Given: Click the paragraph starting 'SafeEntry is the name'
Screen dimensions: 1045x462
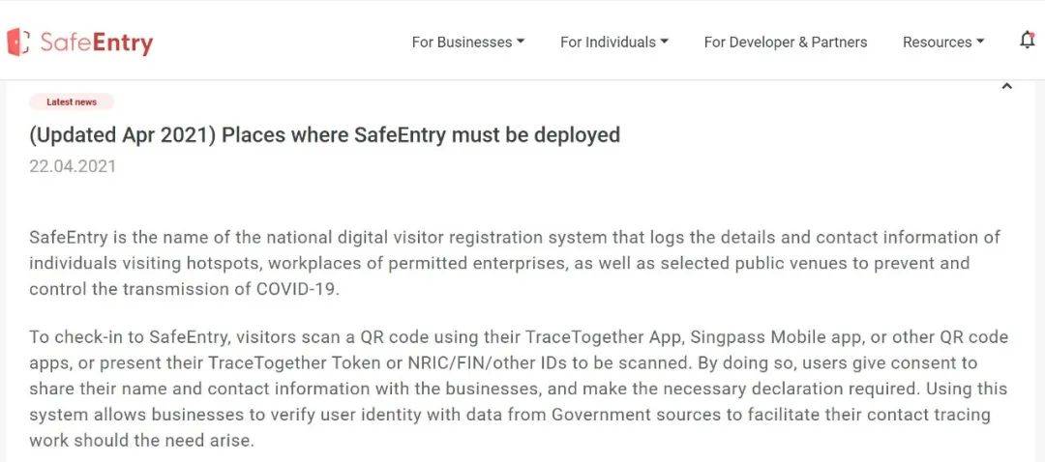Looking at the screenshot, I should (513, 263).
